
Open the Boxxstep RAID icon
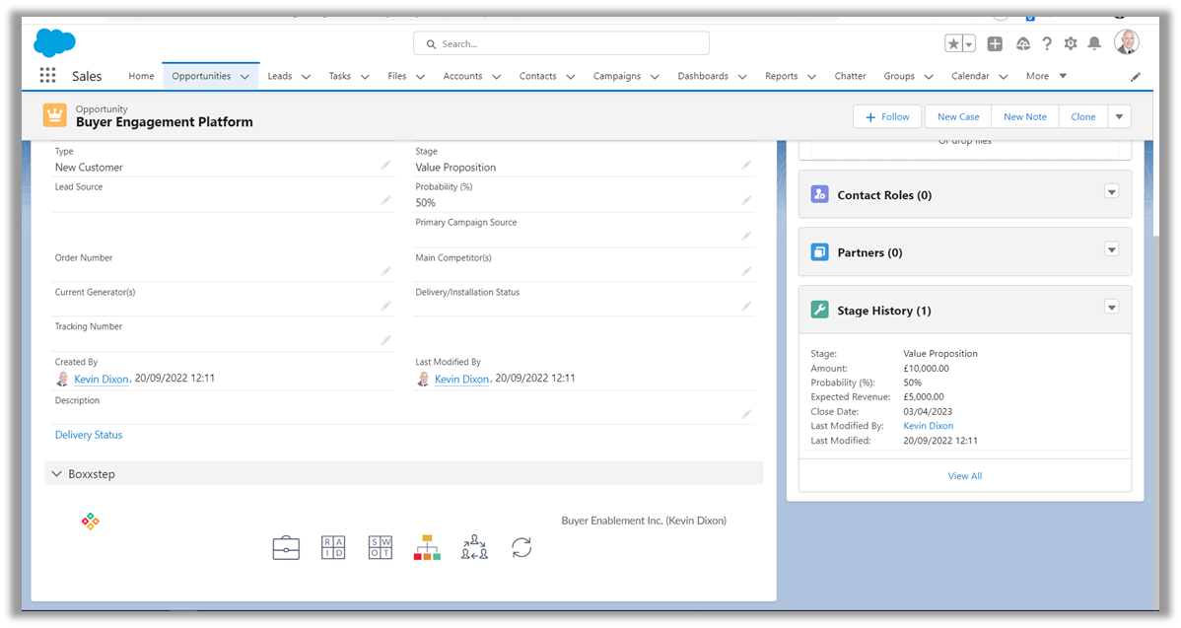[x=333, y=547]
